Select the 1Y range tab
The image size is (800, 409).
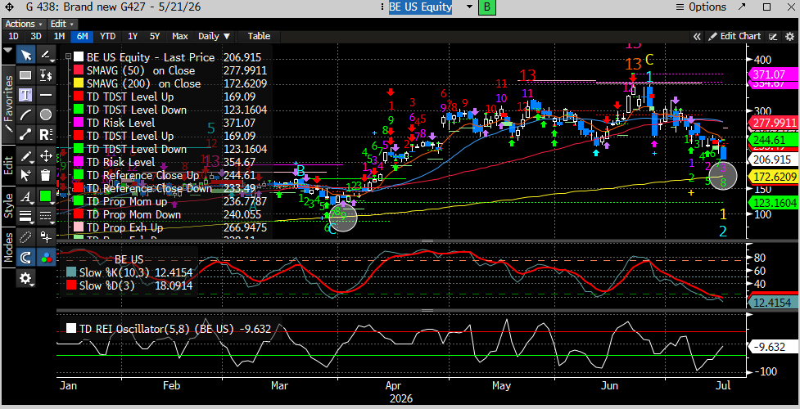click(x=133, y=36)
